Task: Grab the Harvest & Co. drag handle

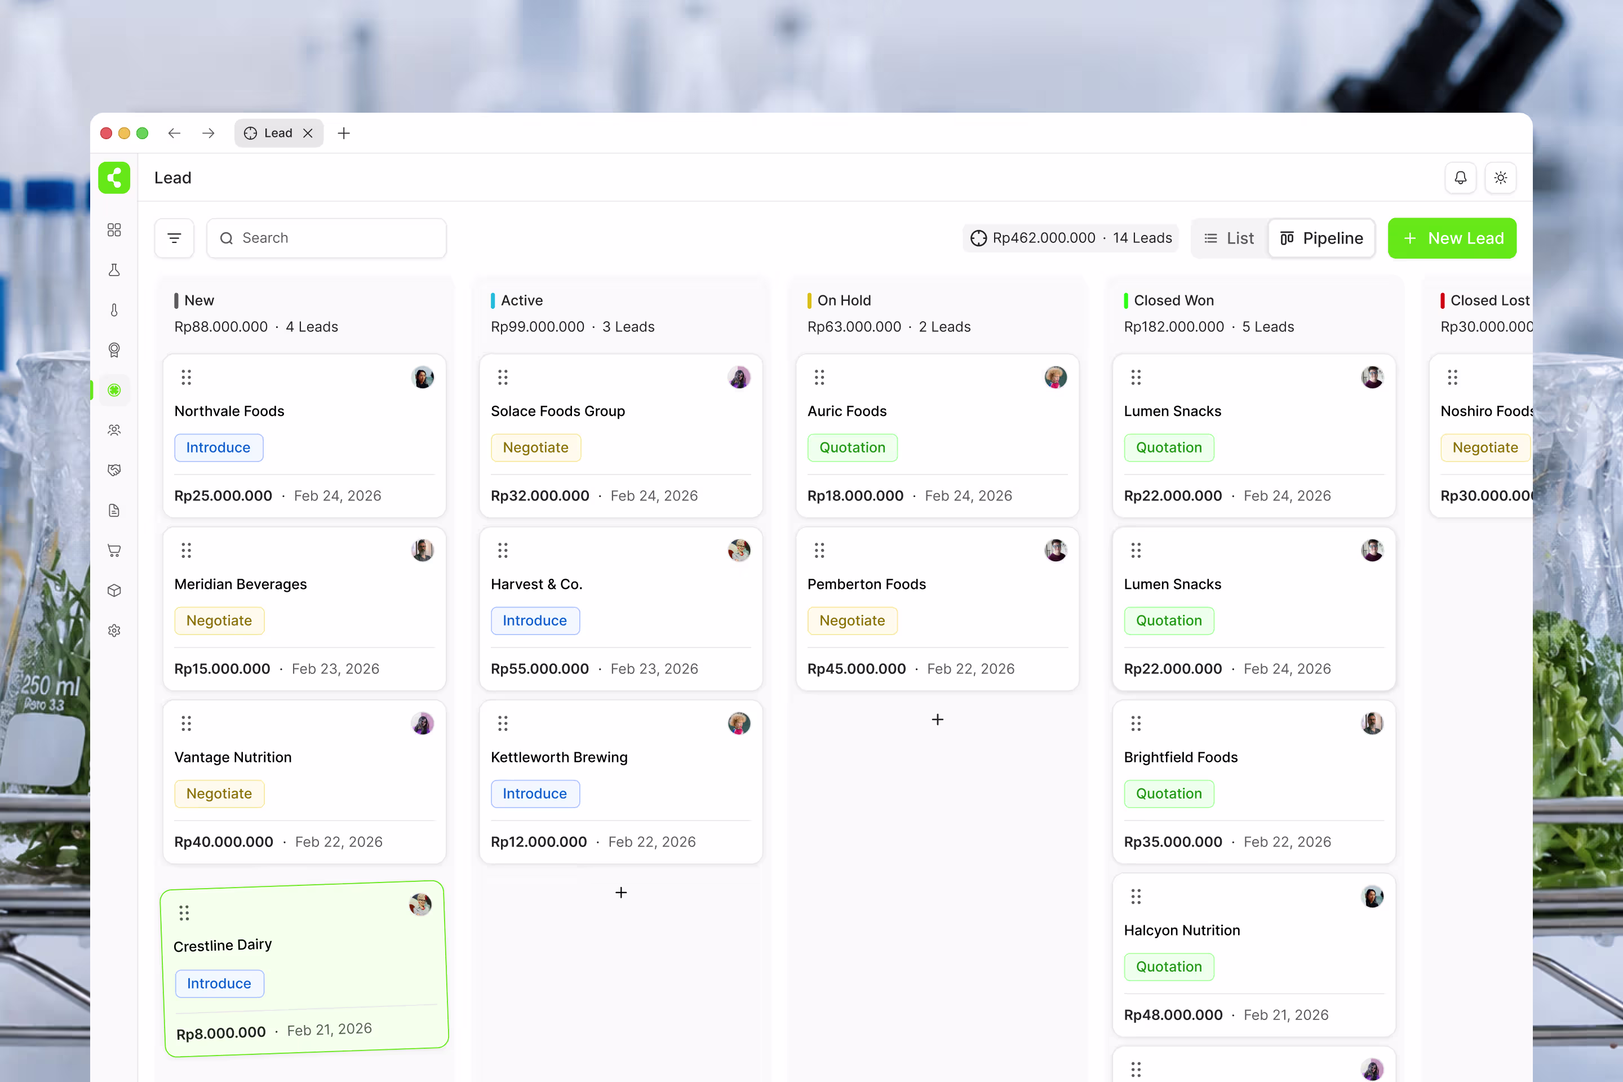Action: 503,550
